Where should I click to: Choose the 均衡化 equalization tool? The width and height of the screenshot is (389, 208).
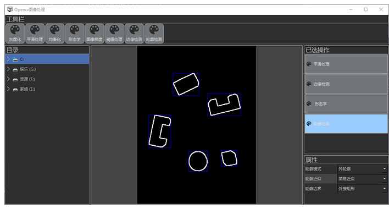tap(54, 34)
